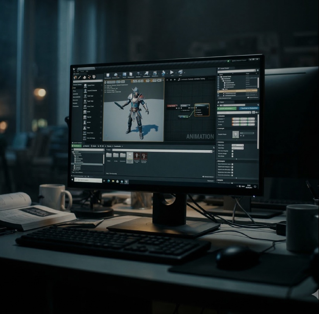Click the green Add New button in Content Browser
This screenshot has width=319, height=314.
click(77, 146)
